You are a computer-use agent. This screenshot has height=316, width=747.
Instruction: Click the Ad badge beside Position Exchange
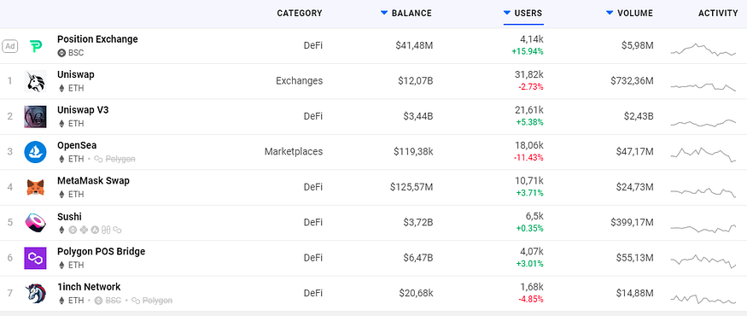click(x=10, y=46)
